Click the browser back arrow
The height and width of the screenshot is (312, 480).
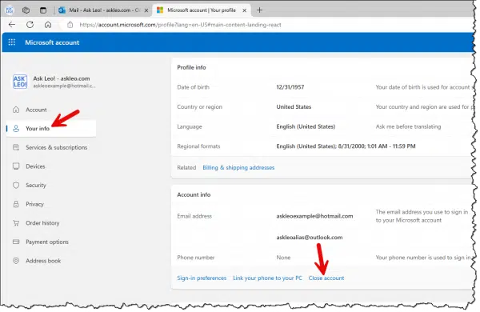pos(12,25)
